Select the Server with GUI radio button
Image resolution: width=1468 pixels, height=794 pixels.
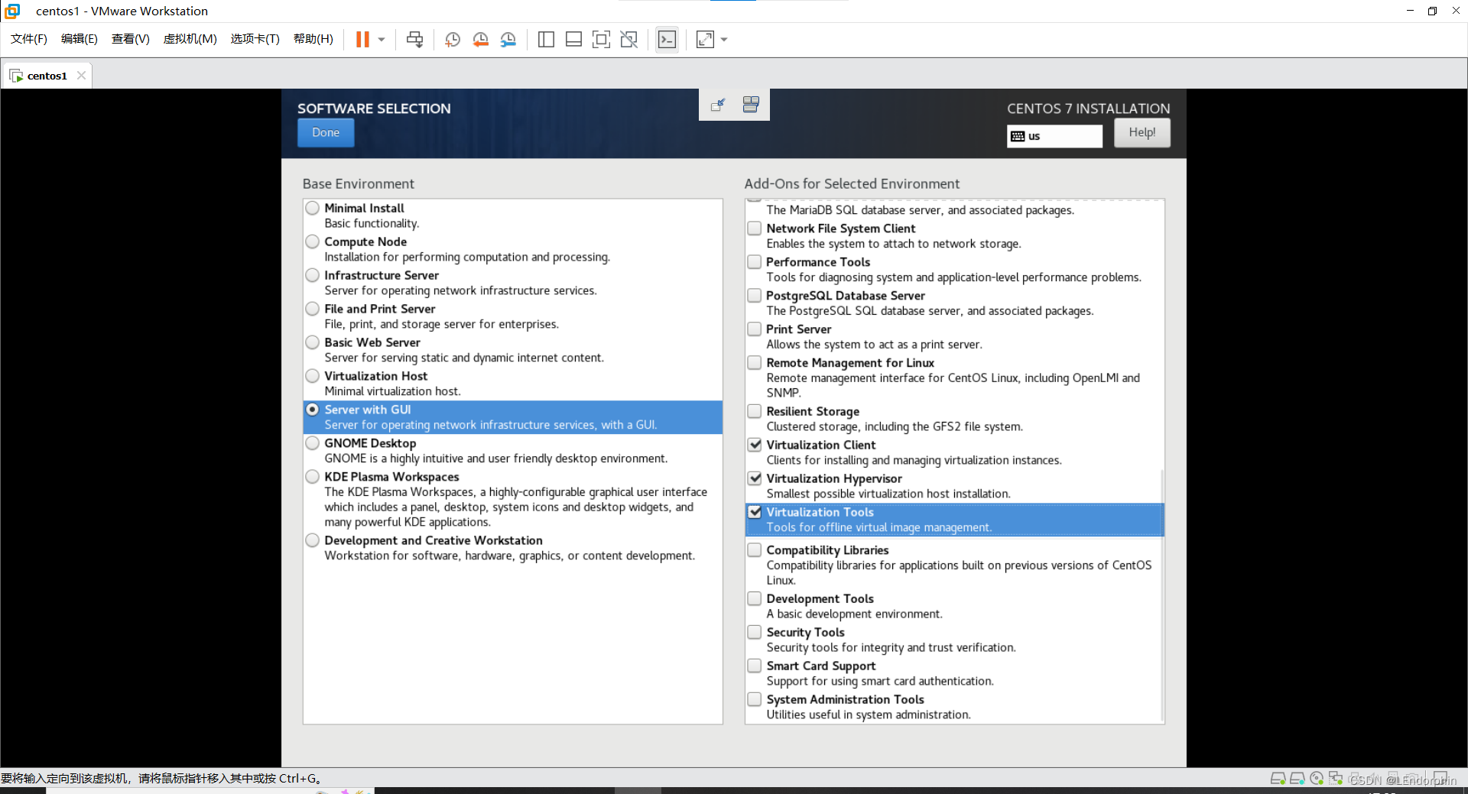312,410
